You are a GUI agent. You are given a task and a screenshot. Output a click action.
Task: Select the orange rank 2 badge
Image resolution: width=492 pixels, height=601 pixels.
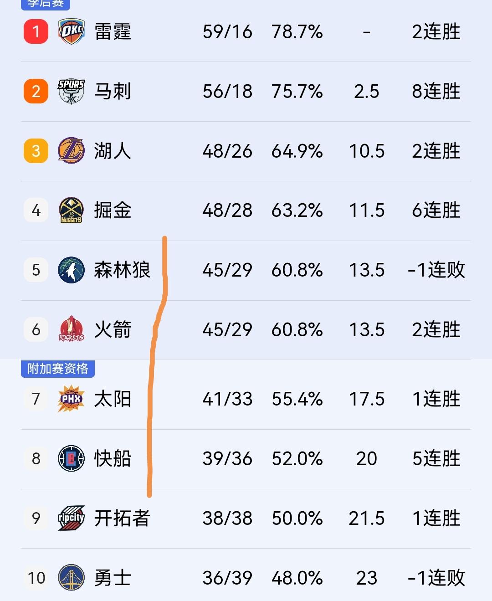pos(35,91)
